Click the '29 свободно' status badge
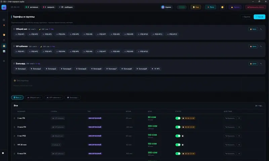 tap(66, 7)
